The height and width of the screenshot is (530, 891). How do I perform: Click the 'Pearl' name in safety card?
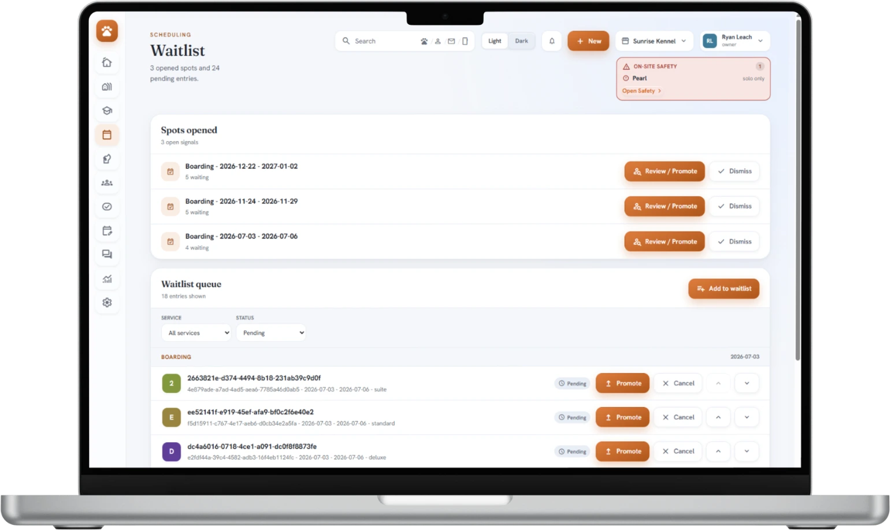click(640, 79)
